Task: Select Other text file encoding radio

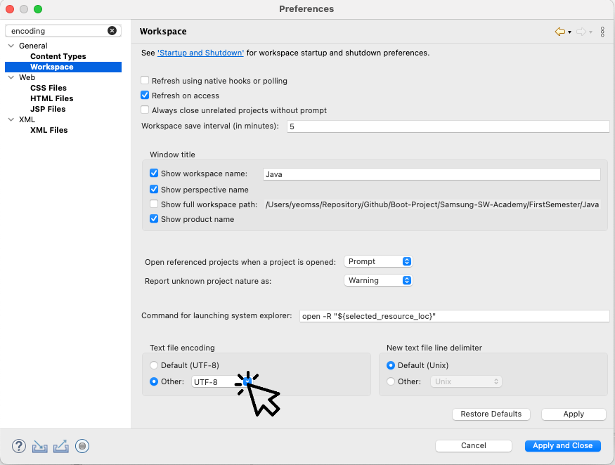Action: 154,381
